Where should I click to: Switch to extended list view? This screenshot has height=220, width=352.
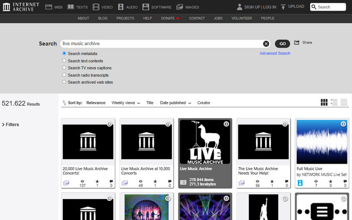pos(334,102)
